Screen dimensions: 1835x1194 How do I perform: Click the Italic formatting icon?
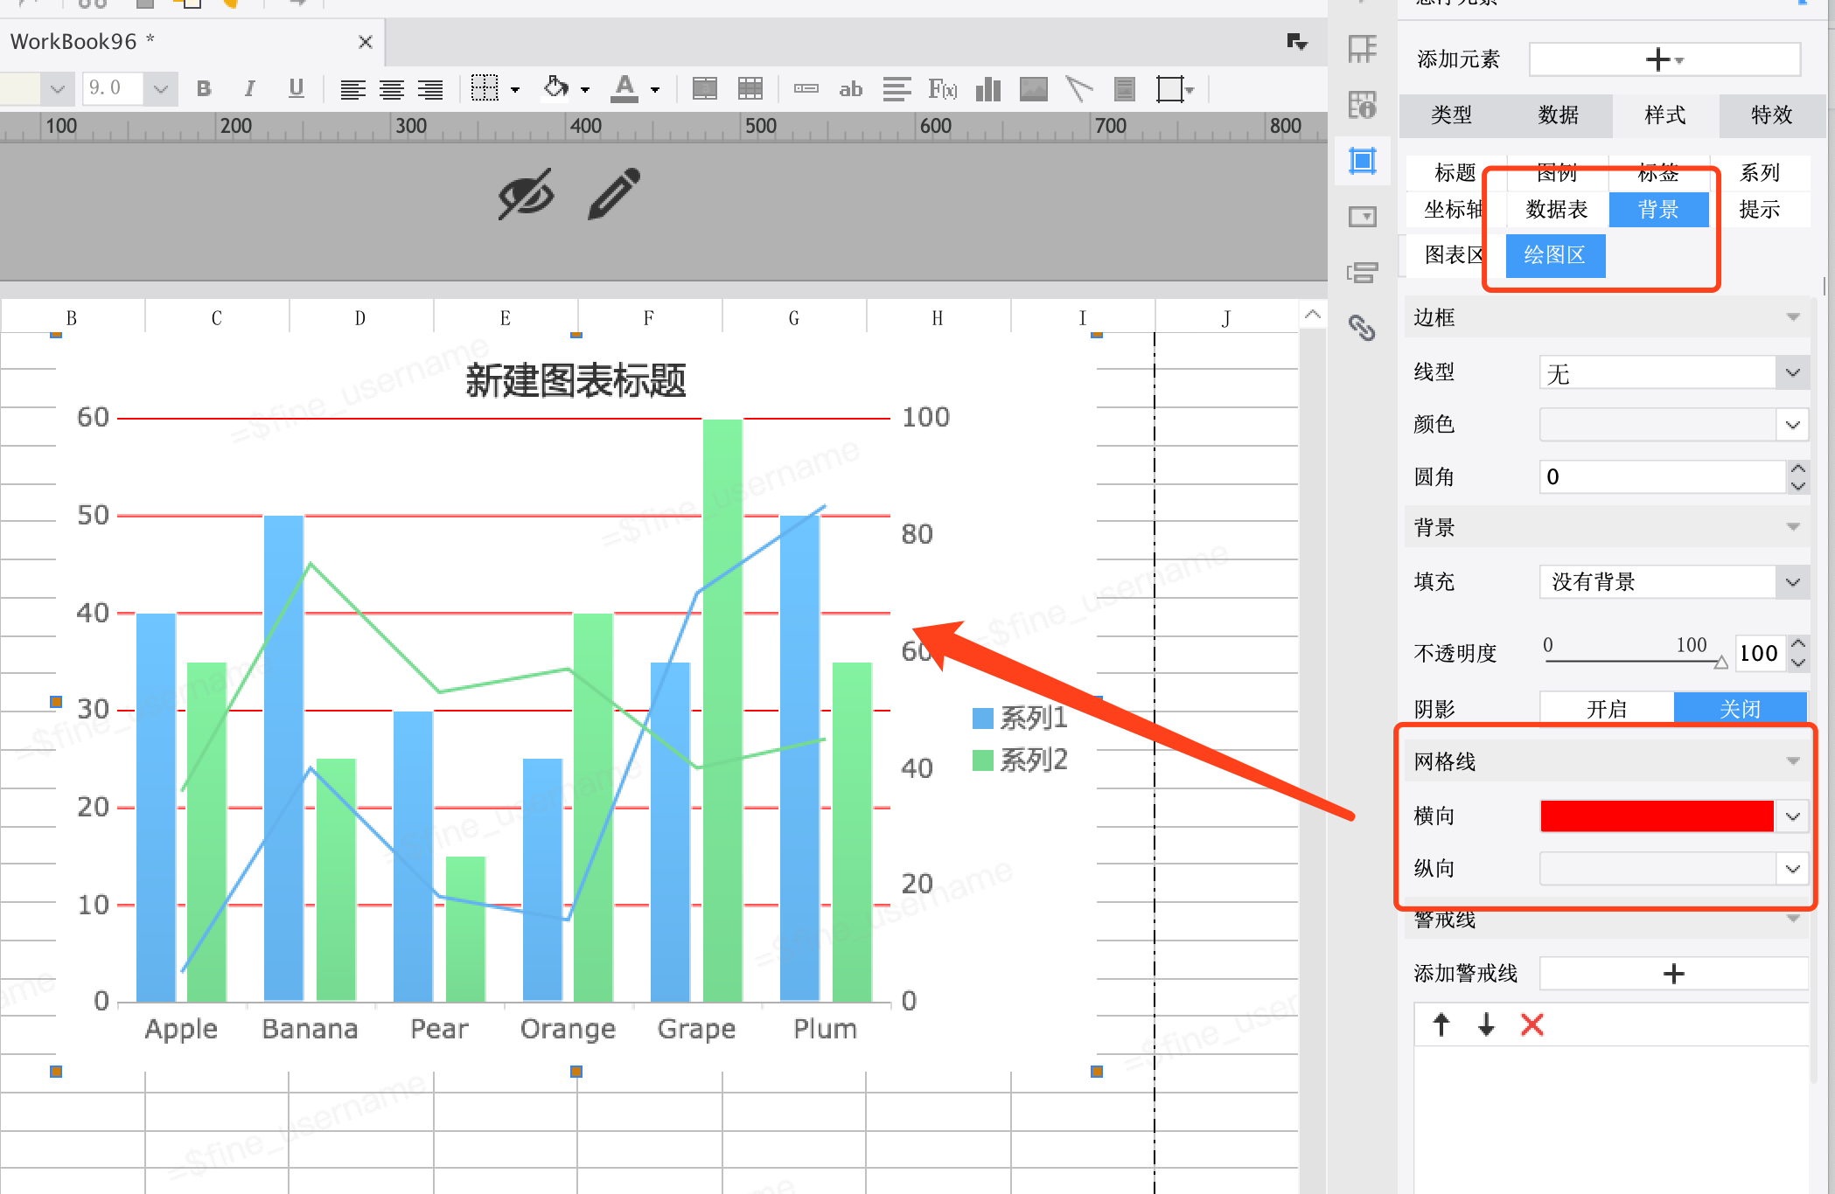[x=250, y=88]
